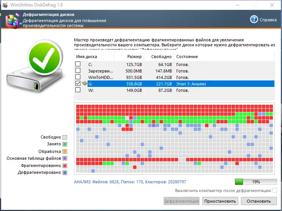Click the Занято green legend swatch
Viewport: 282px width, 211px height.
coord(65,144)
